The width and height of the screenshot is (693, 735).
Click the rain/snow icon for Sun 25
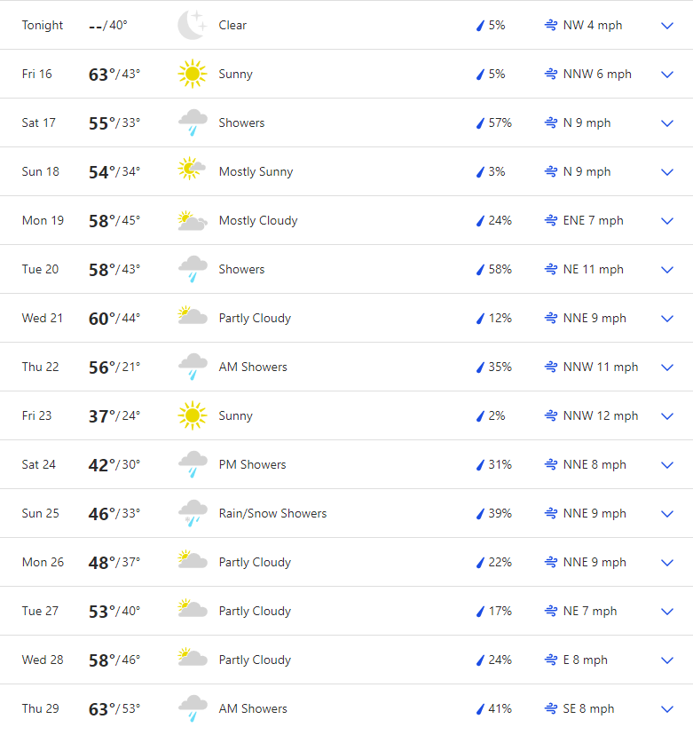coord(192,513)
